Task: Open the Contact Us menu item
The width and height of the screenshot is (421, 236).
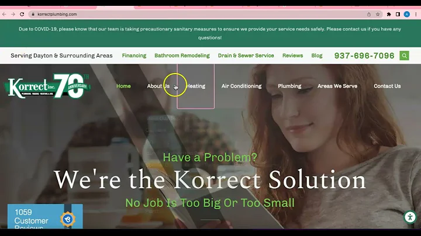Action: tap(387, 86)
